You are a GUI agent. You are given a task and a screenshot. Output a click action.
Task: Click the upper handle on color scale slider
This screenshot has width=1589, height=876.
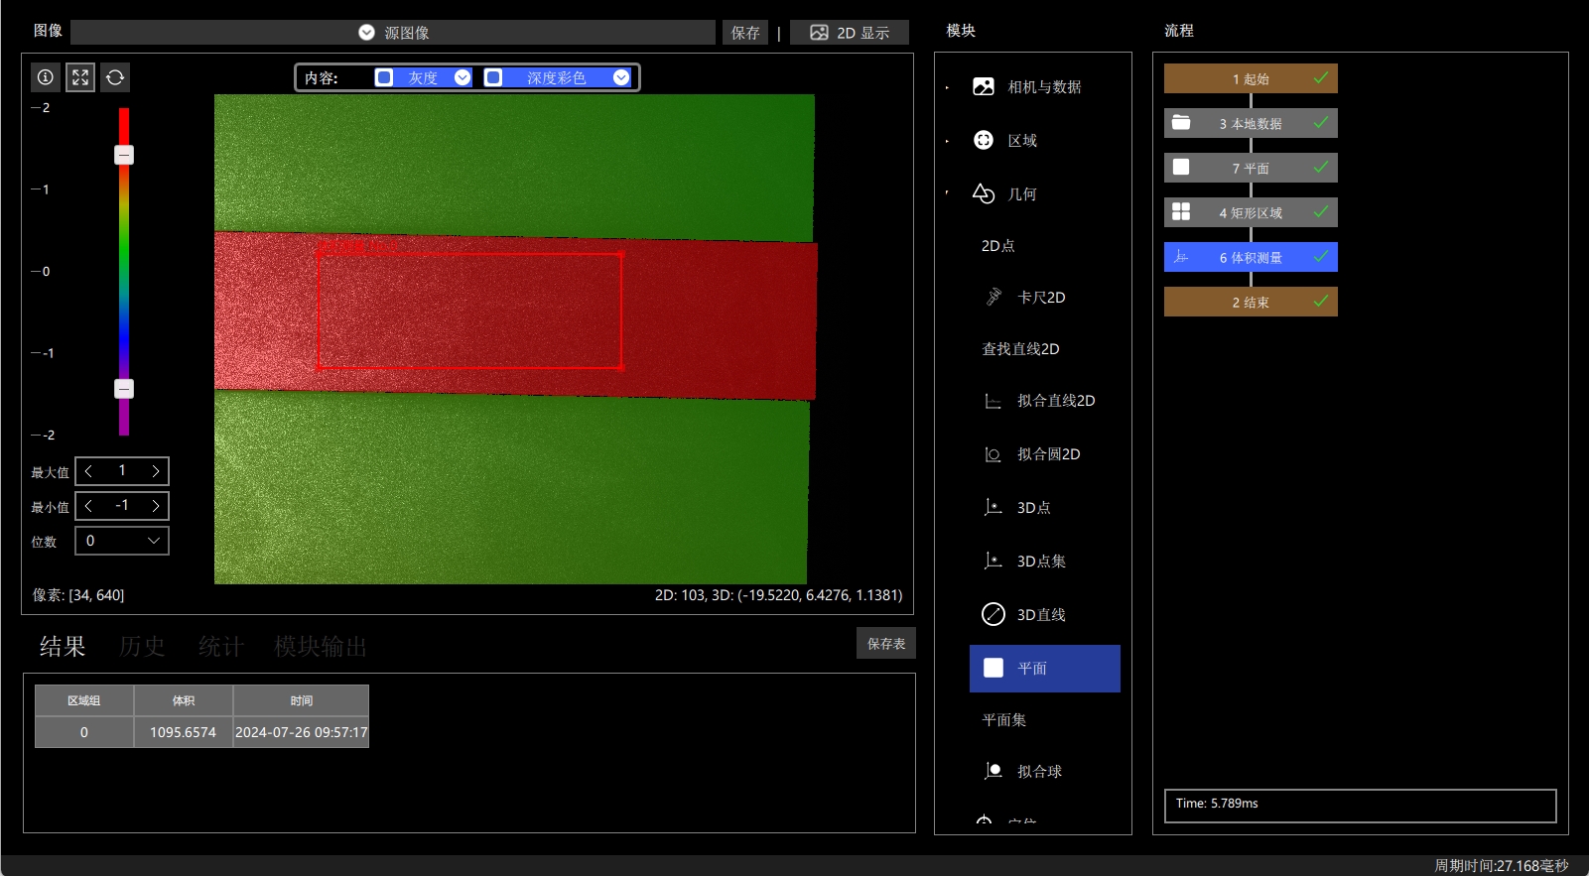(x=124, y=155)
